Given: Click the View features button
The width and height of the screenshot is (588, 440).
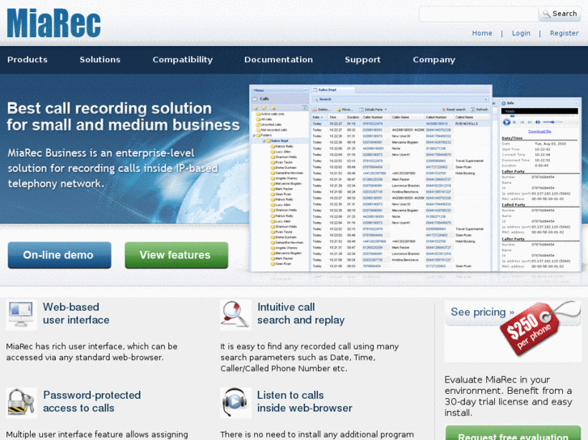Looking at the screenshot, I should coord(176,255).
